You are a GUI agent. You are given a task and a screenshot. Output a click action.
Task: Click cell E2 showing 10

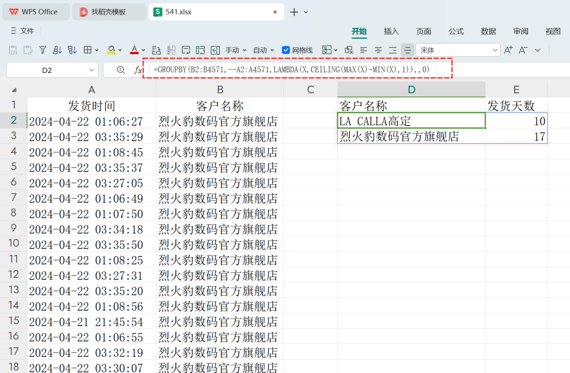click(516, 121)
